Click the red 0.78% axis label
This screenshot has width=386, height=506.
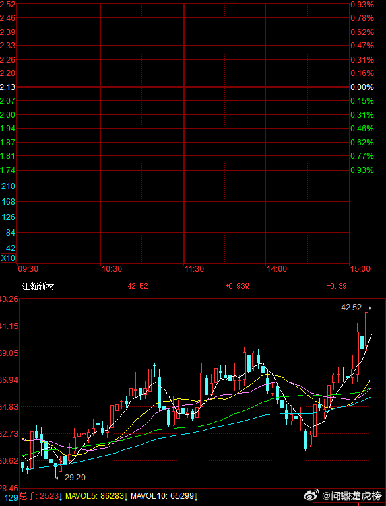[362, 18]
